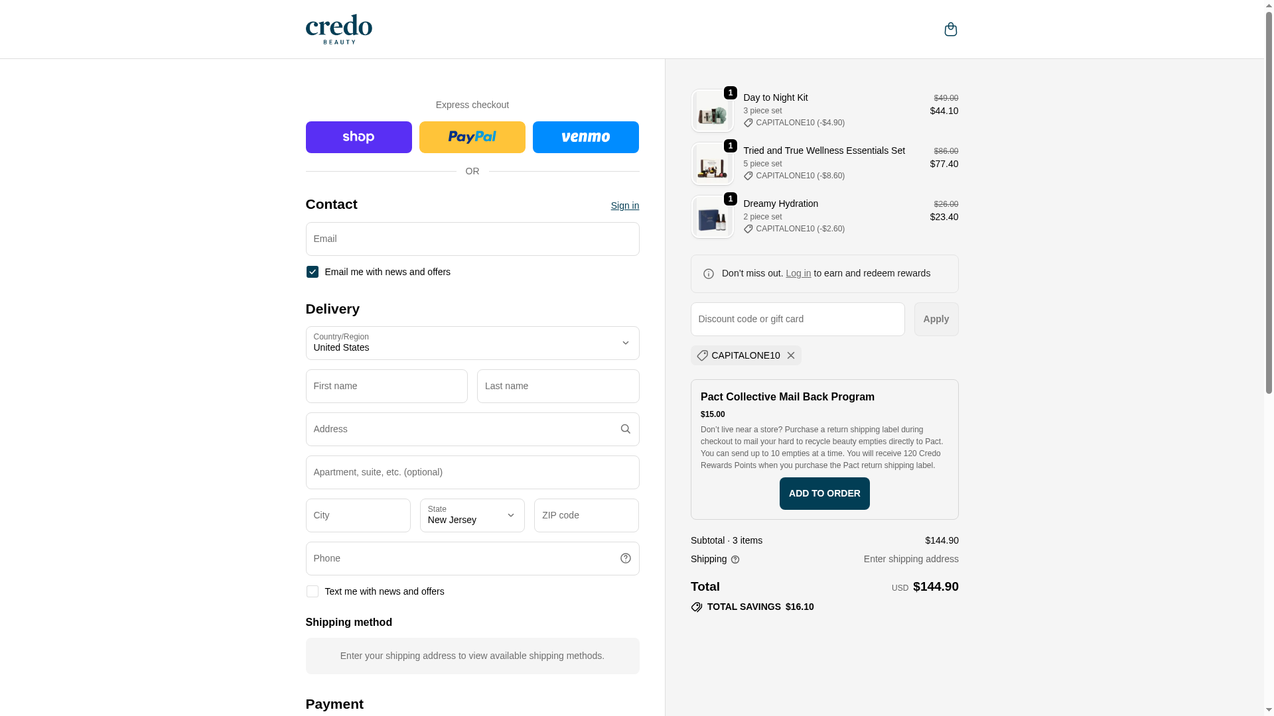Choose PayPal express checkout
Image resolution: width=1274 pixels, height=716 pixels.
472,137
